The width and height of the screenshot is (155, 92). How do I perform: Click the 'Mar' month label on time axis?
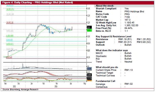(x=57, y=83)
